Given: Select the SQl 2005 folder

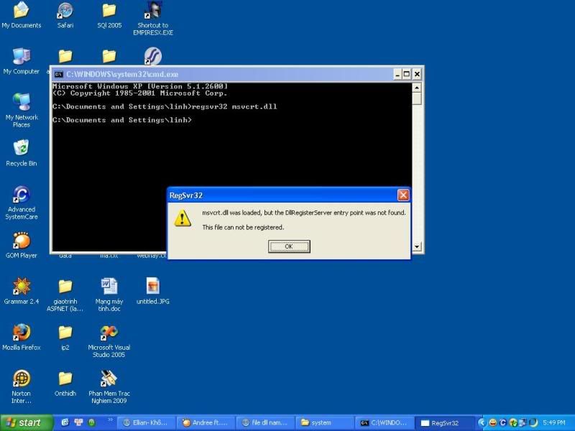Looking at the screenshot, I should tap(109, 15).
